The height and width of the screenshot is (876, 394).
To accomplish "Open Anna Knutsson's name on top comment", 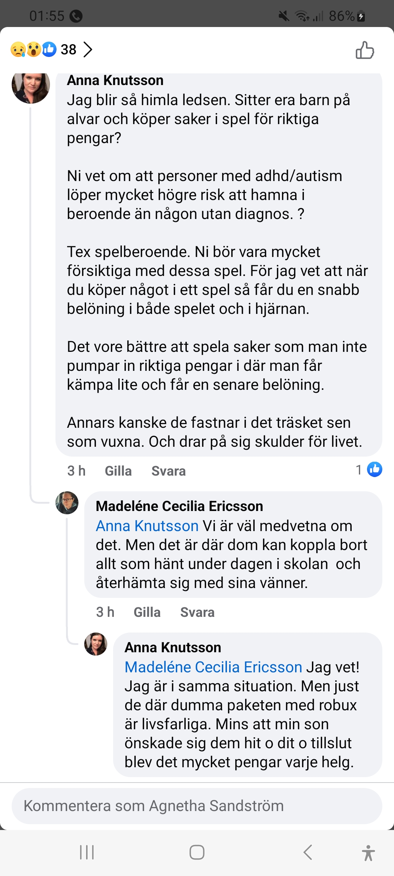I will tap(115, 81).
